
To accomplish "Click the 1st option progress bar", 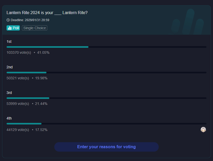I will [x=106, y=47].
